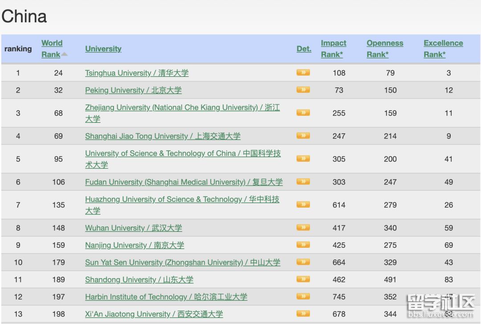Select openness rank 344 cell
This screenshot has height=324, width=481.
click(x=390, y=314)
